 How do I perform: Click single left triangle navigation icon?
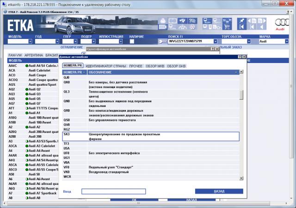click(261, 27)
